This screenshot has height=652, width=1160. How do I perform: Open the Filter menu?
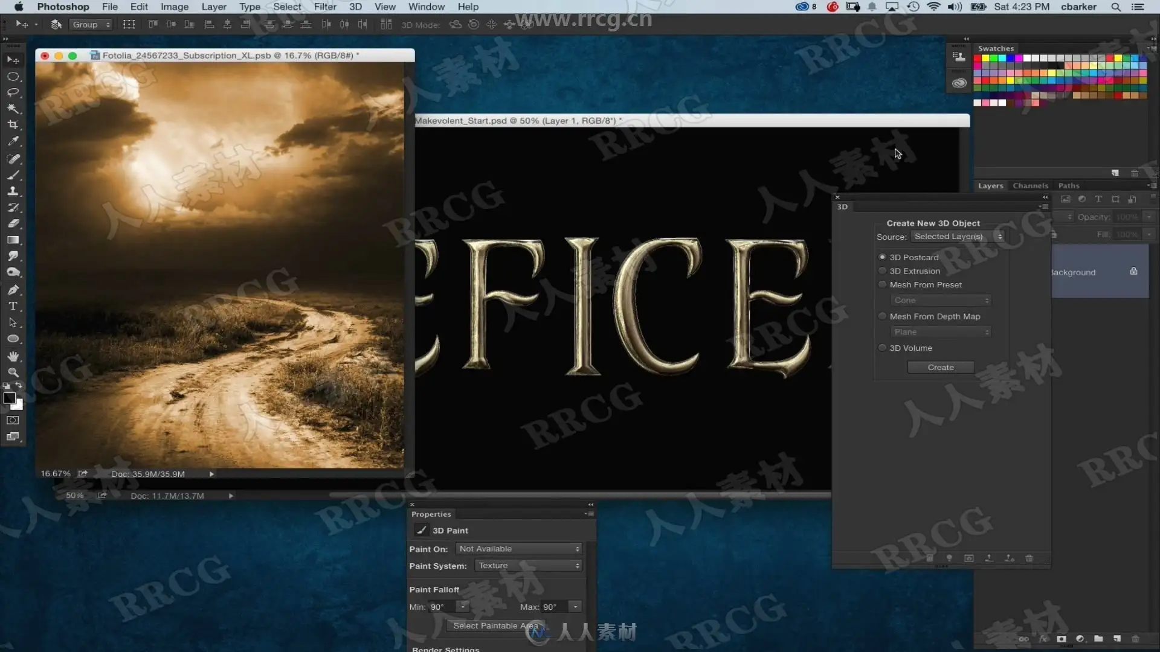[x=325, y=7]
